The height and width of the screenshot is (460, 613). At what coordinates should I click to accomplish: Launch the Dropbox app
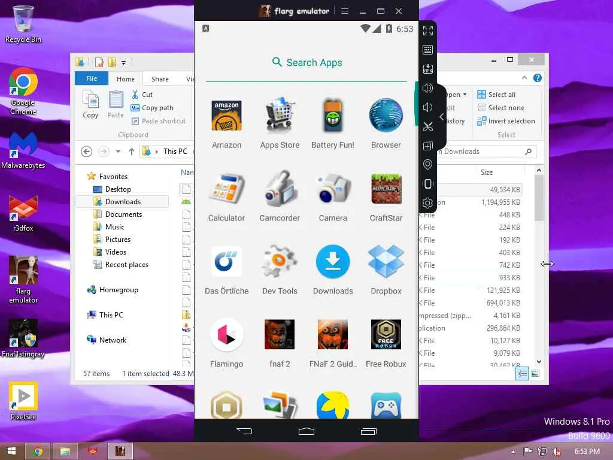coord(386,270)
